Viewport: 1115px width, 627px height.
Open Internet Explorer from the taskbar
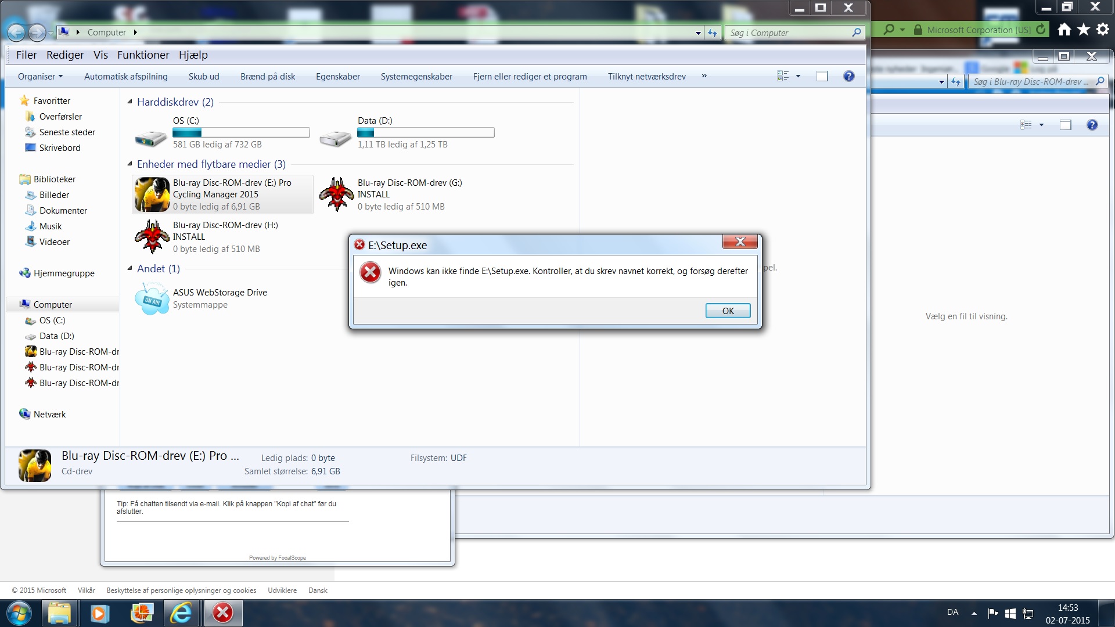[x=181, y=613]
